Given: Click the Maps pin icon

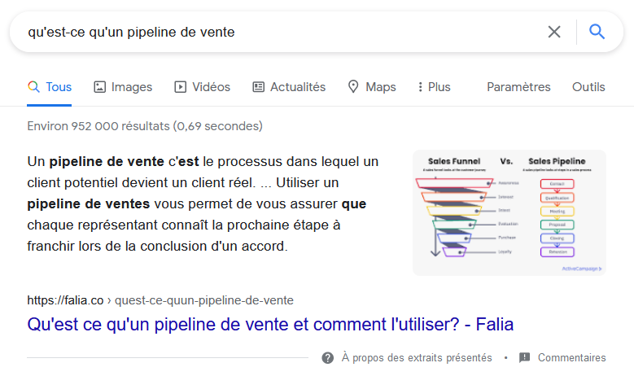Looking at the screenshot, I should (x=353, y=87).
